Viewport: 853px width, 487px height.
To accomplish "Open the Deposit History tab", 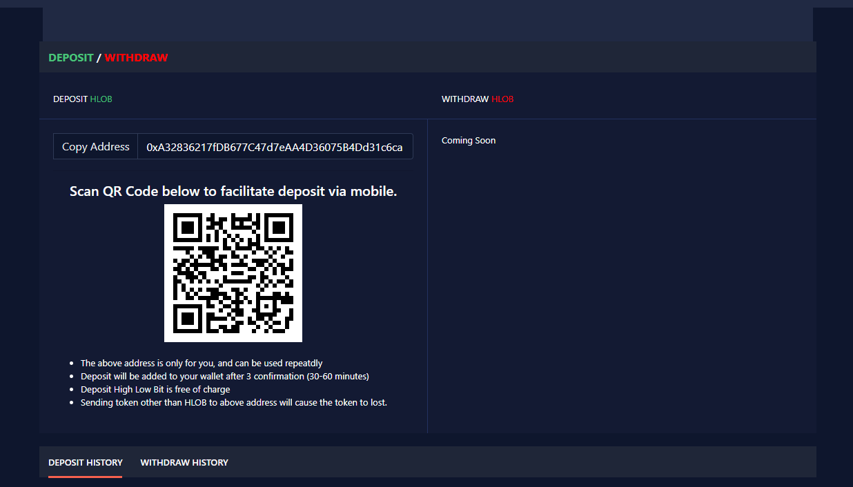I will tap(86, 462).
